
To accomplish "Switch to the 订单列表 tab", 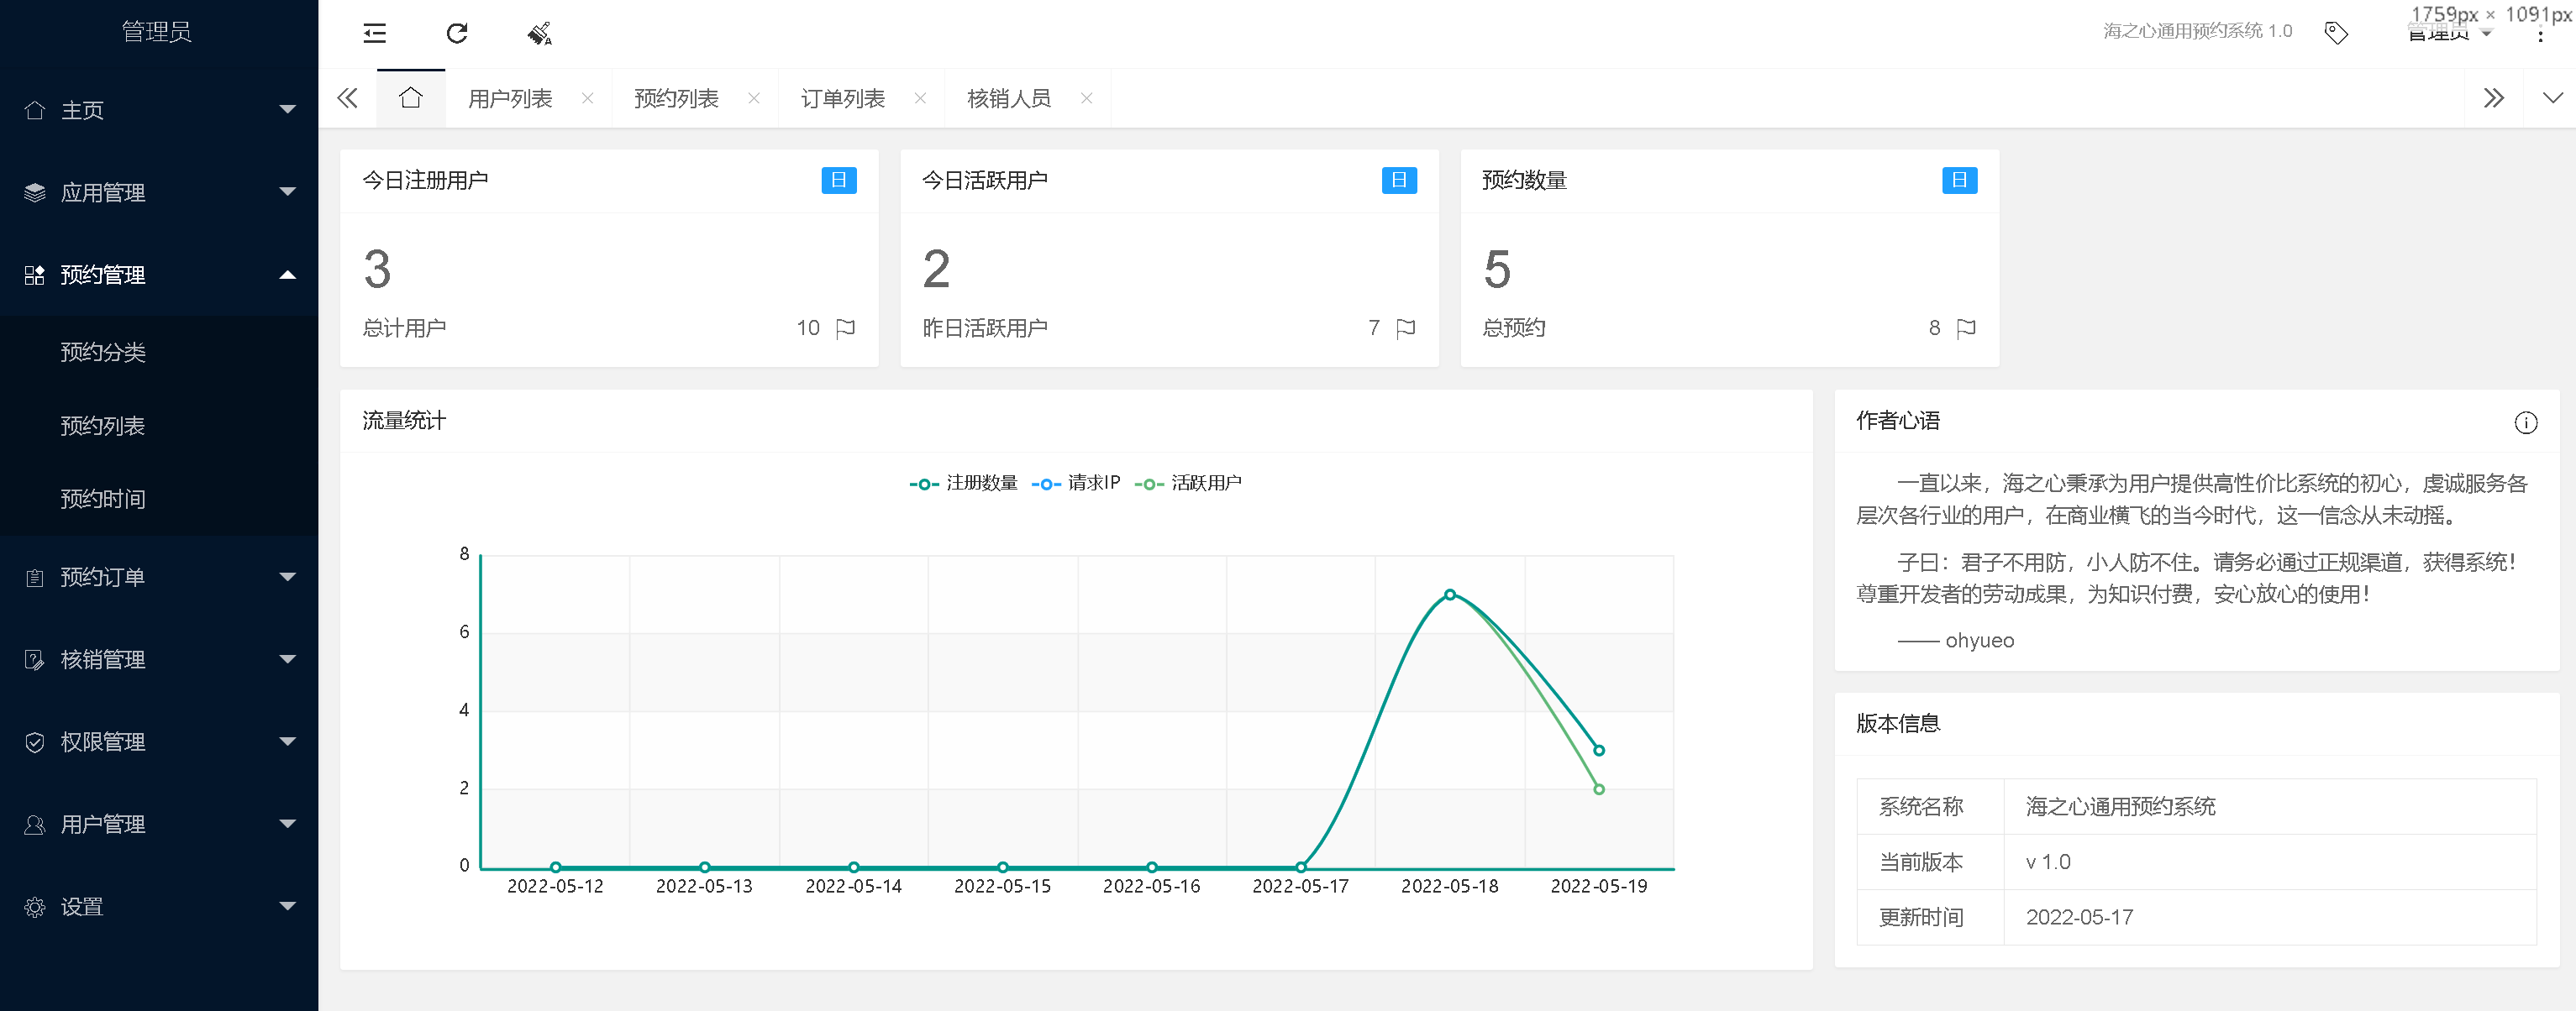I will 842,99.
